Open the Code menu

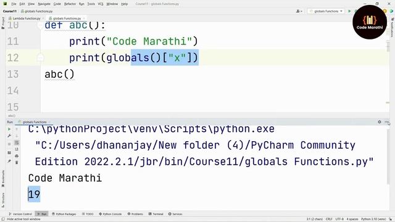pos(57,4)
